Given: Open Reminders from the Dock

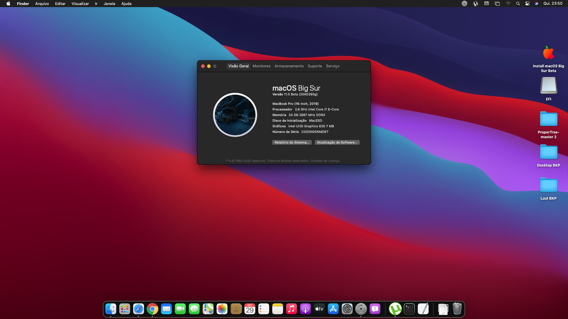Looking at the screenshot, I should point(264,309).
